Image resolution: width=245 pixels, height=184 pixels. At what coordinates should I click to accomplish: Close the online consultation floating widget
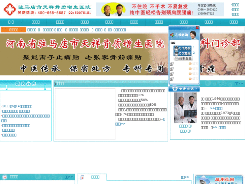click(197, 28)
